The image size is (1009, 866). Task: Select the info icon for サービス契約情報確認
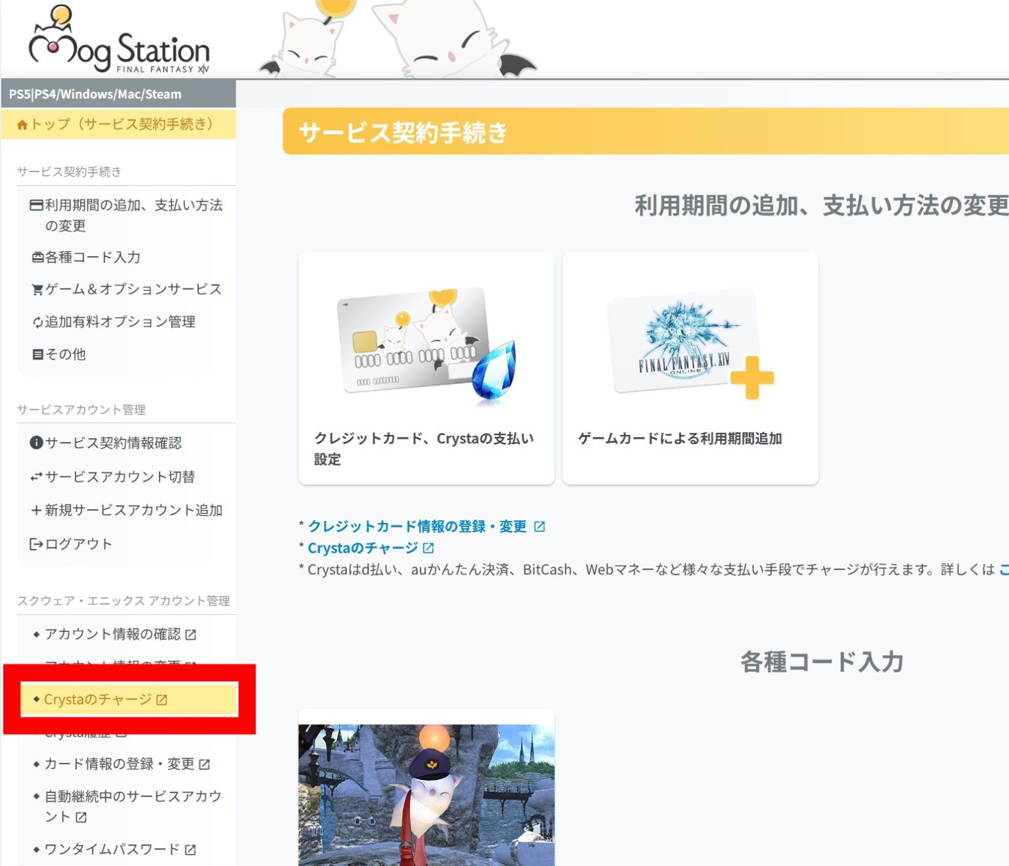(x=37, y=444)
